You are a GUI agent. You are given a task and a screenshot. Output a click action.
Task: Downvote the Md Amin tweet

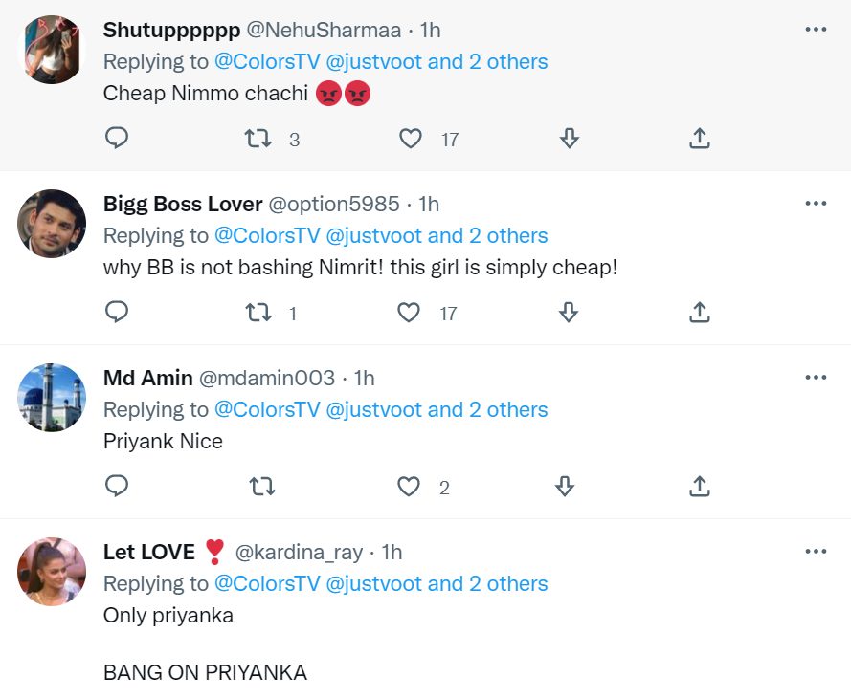click(565, 487)
